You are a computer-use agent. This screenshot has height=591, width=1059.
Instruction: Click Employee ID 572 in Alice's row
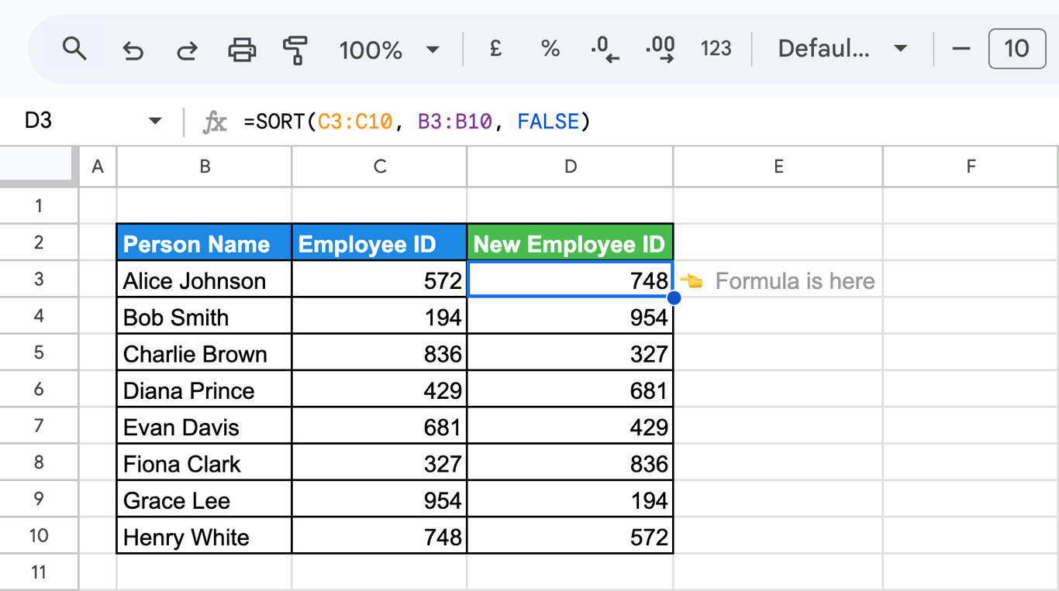(380, 280)
